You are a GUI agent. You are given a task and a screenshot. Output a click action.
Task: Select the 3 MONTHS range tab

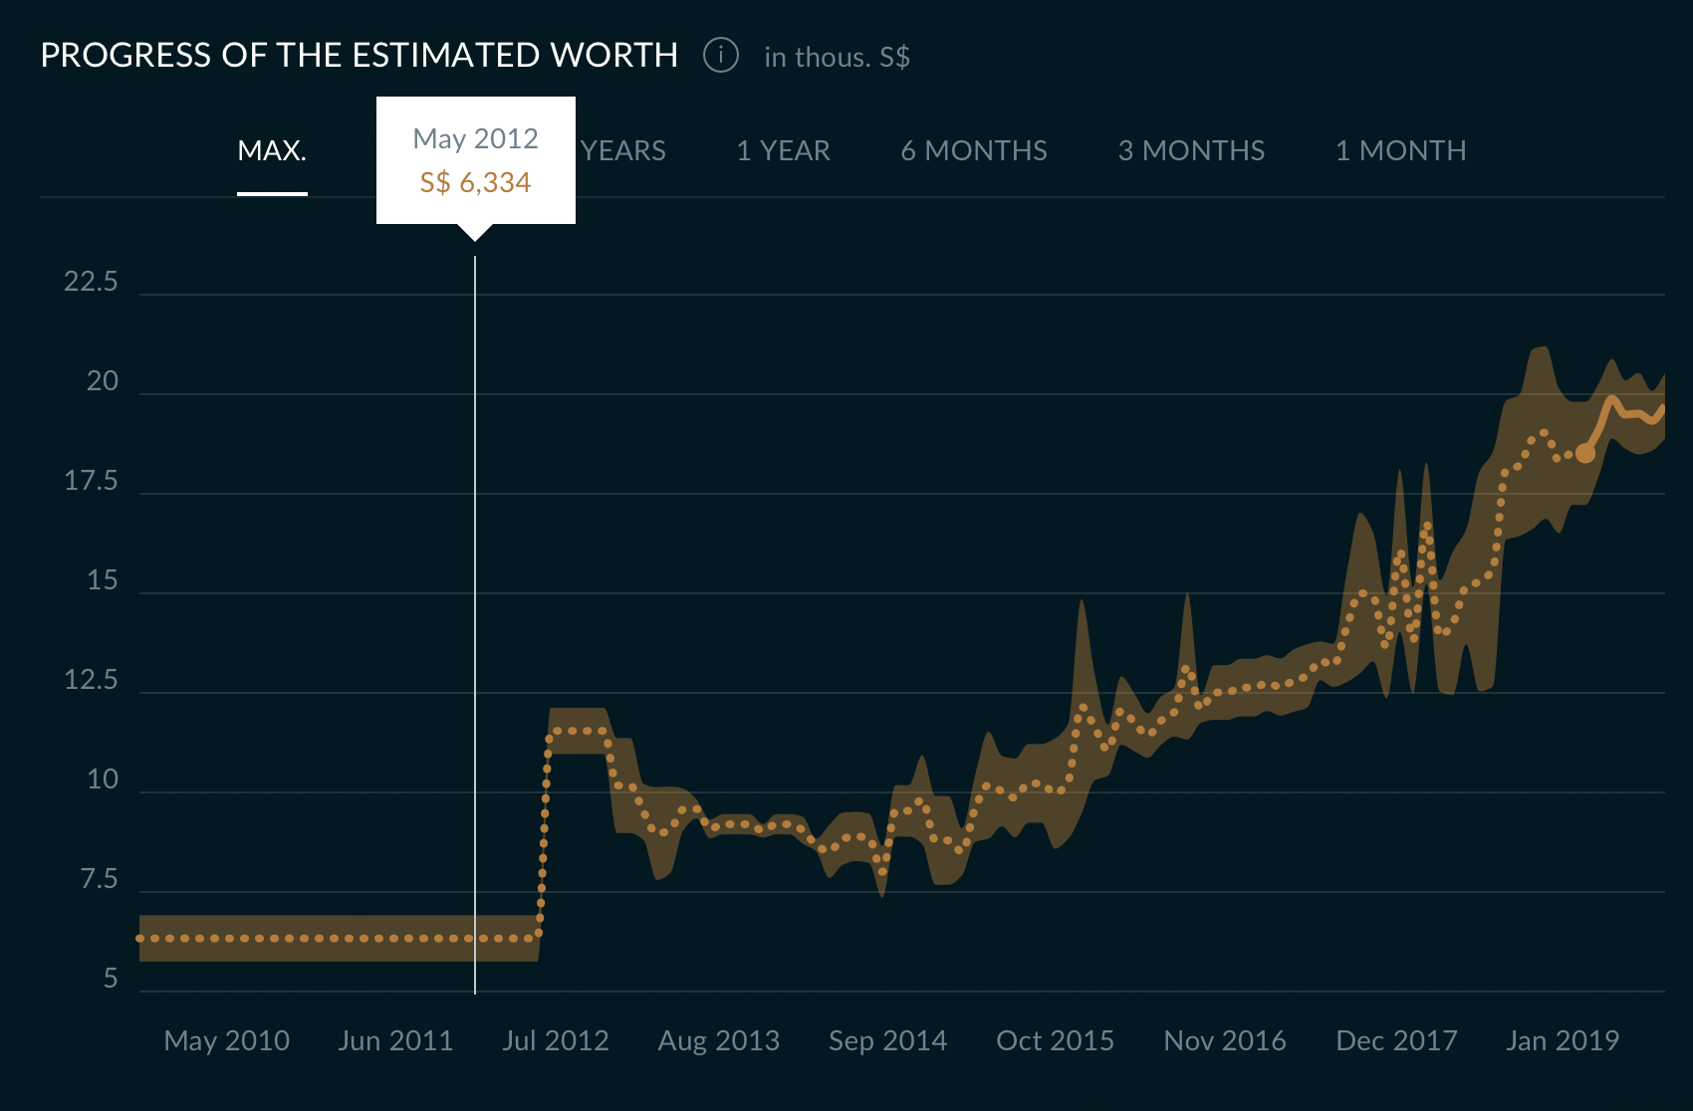click(x=1191, y=151)
